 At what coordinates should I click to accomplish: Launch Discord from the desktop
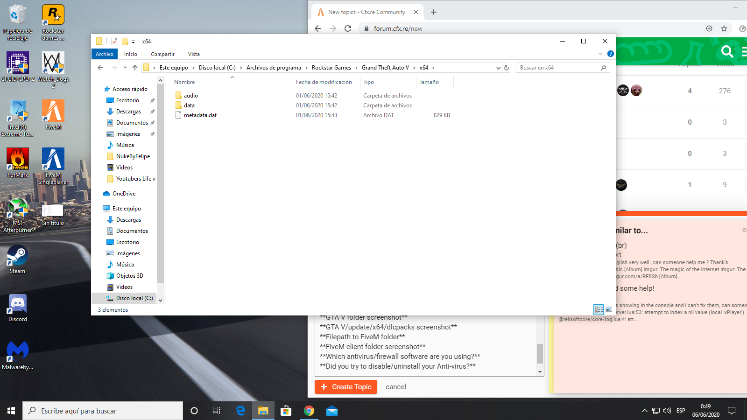[17, 304]
